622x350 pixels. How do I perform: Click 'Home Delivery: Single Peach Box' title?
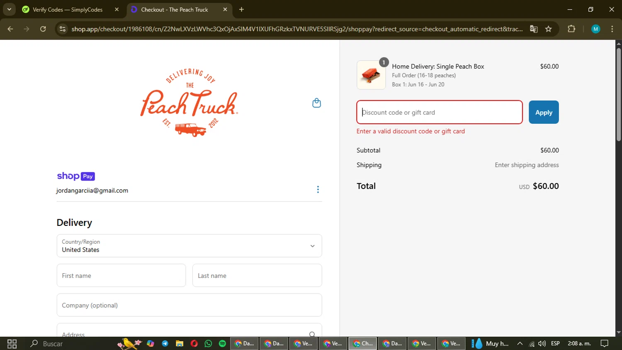click(x=438, y=66)
